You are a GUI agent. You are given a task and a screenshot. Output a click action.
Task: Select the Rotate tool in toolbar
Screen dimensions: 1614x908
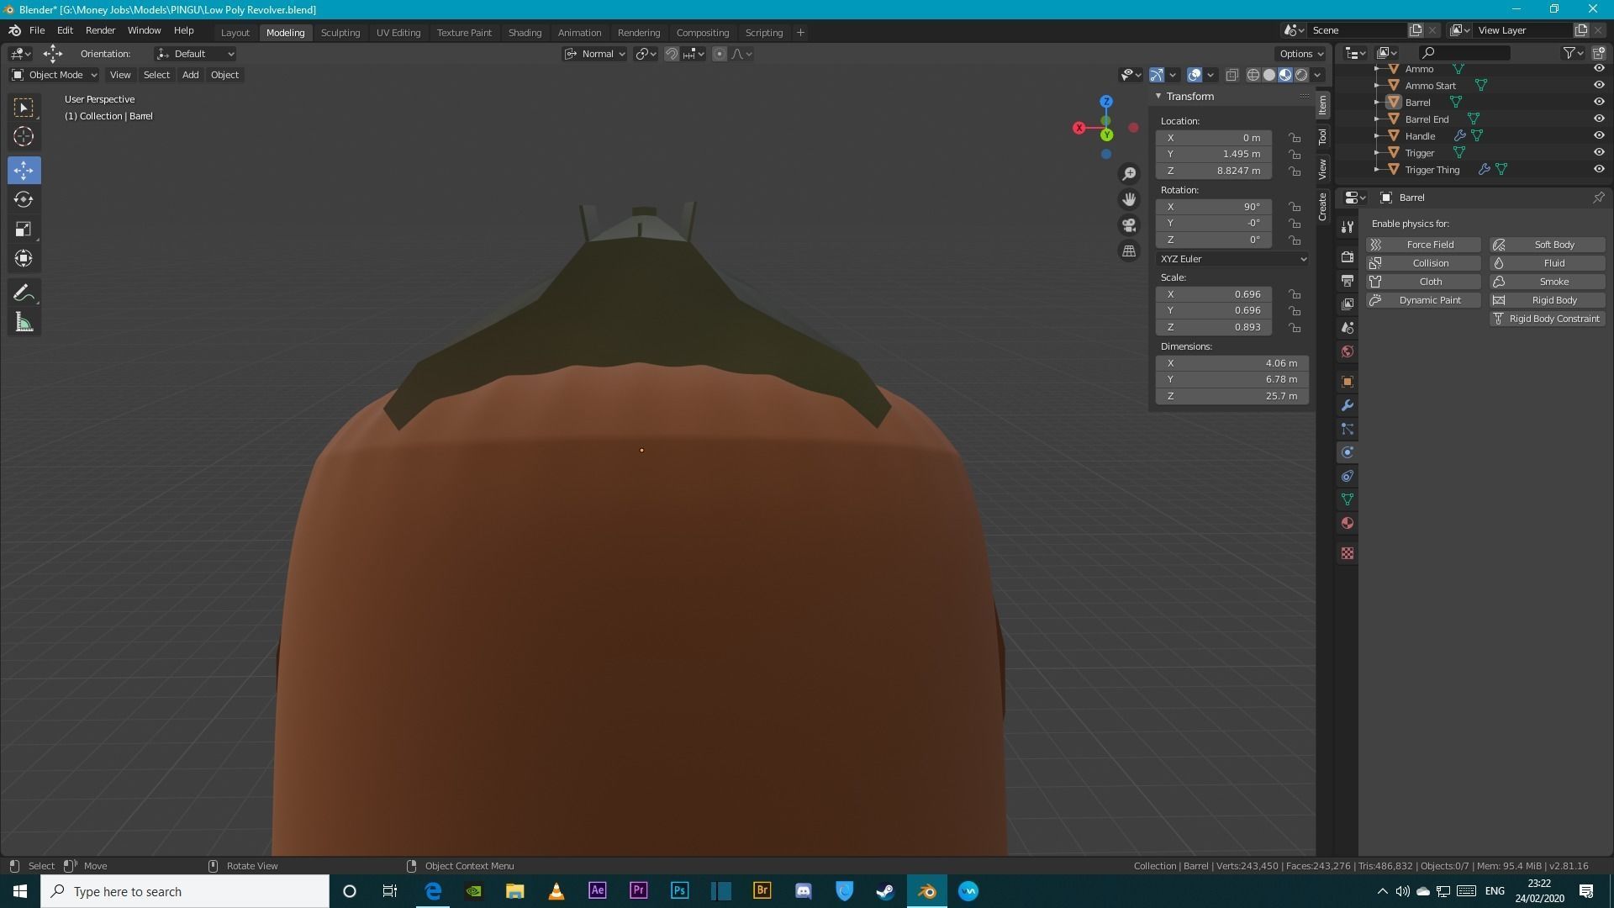coord(24,199)
